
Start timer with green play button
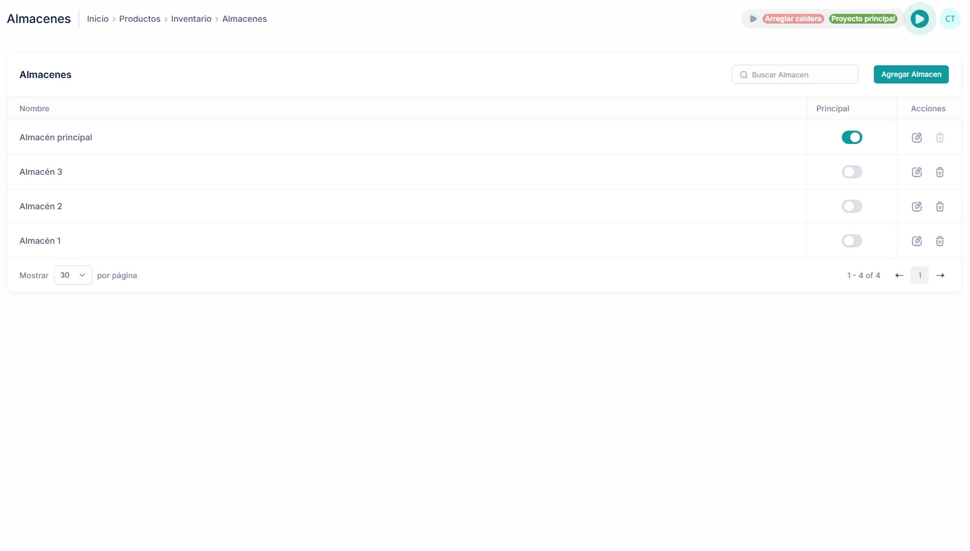[x=919, y=19]
